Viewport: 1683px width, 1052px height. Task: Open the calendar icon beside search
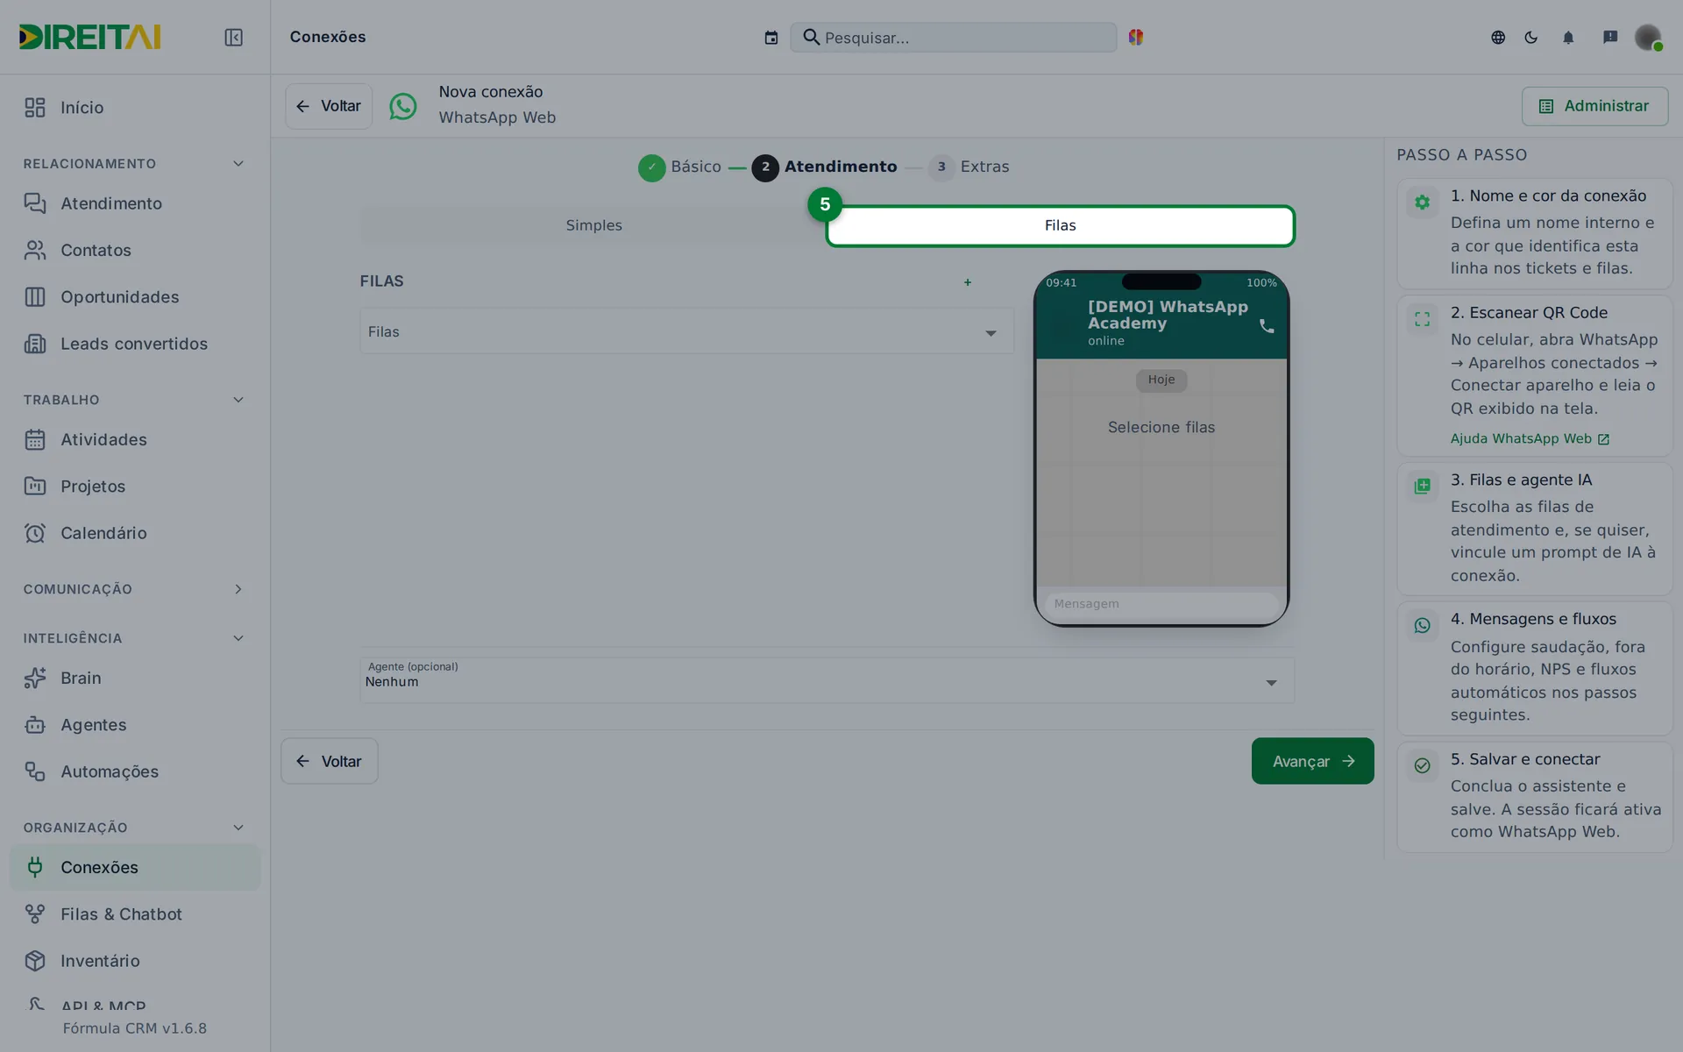(x=770, y=38)
